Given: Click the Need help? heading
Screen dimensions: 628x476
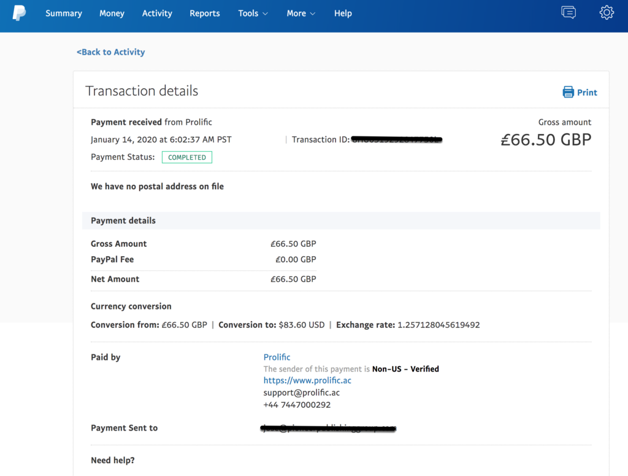Looking at the screenshot, I should pos(113,461).
